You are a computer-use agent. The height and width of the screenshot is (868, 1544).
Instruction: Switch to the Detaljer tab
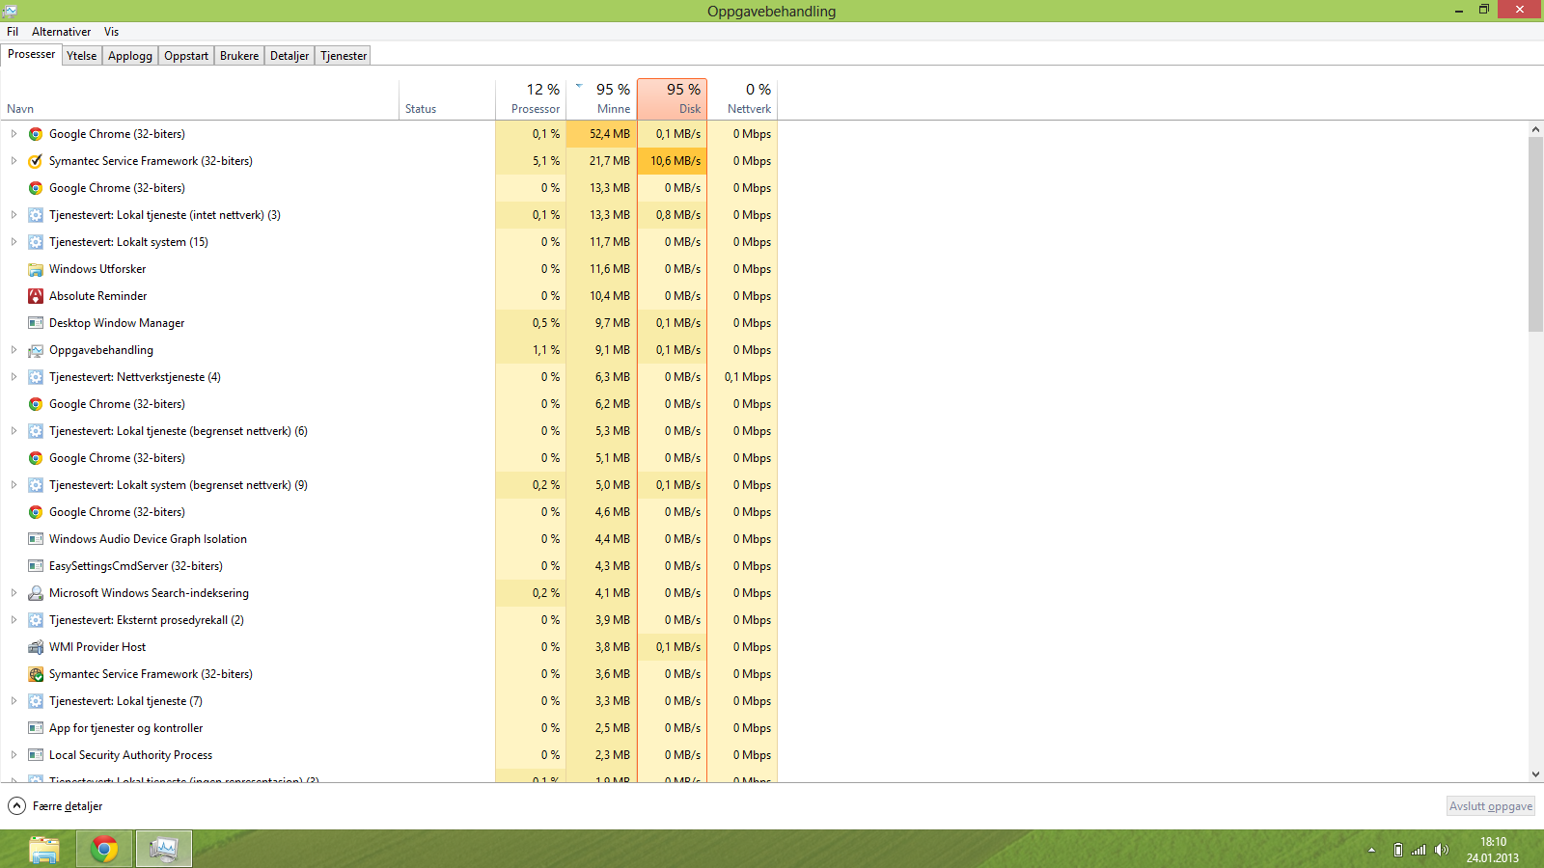289,56
